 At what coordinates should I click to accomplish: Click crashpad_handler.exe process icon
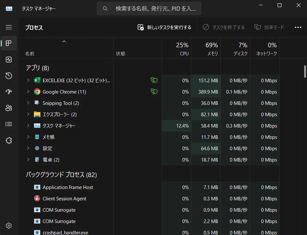37,232
